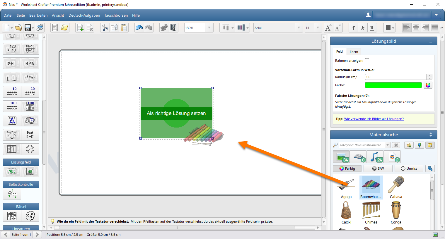Select the 'S/W' image style option
445x239 pixels.
click(x=378, y=168)
